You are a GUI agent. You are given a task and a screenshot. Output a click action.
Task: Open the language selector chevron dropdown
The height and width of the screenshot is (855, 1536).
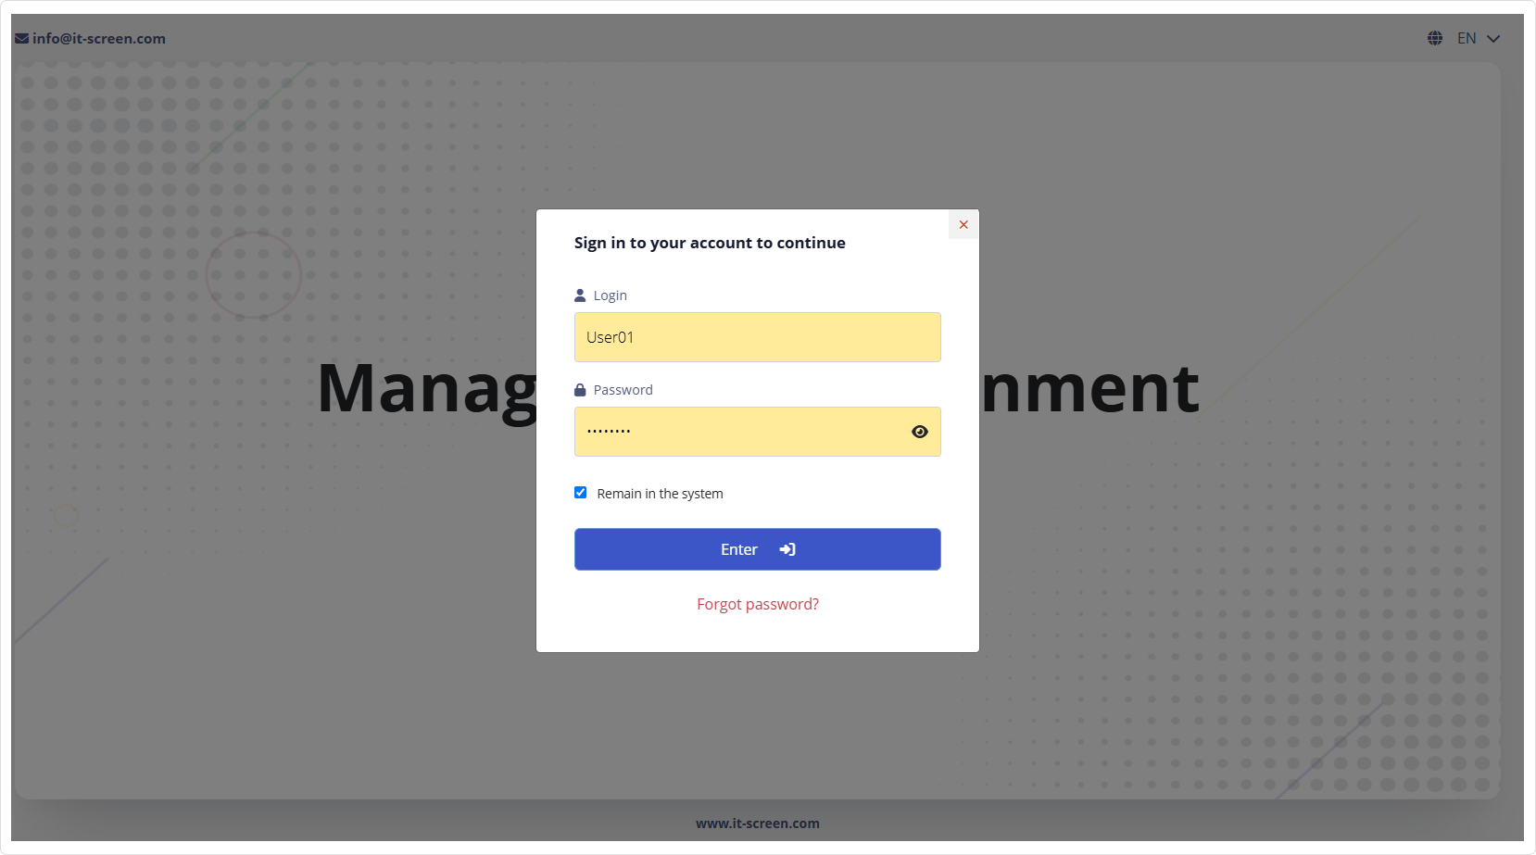(1492, 39)
